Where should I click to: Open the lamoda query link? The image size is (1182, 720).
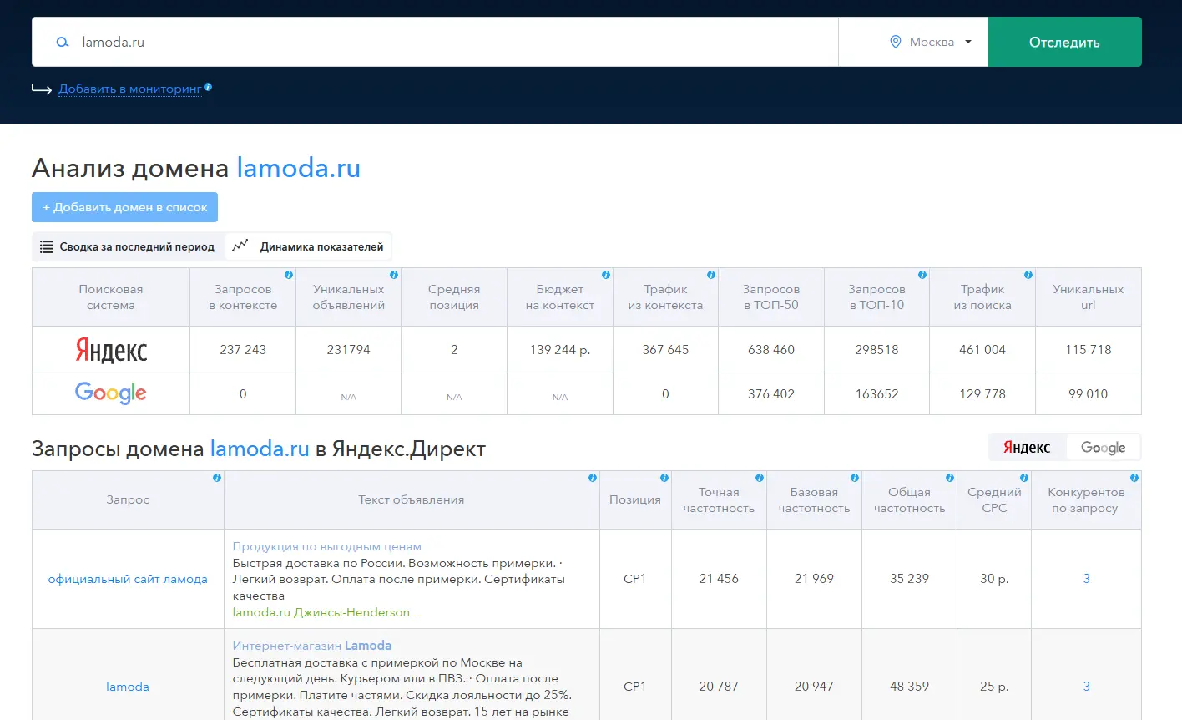(128, 687)
